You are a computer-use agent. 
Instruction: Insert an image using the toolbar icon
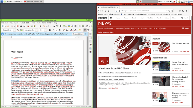coord(69,26)
